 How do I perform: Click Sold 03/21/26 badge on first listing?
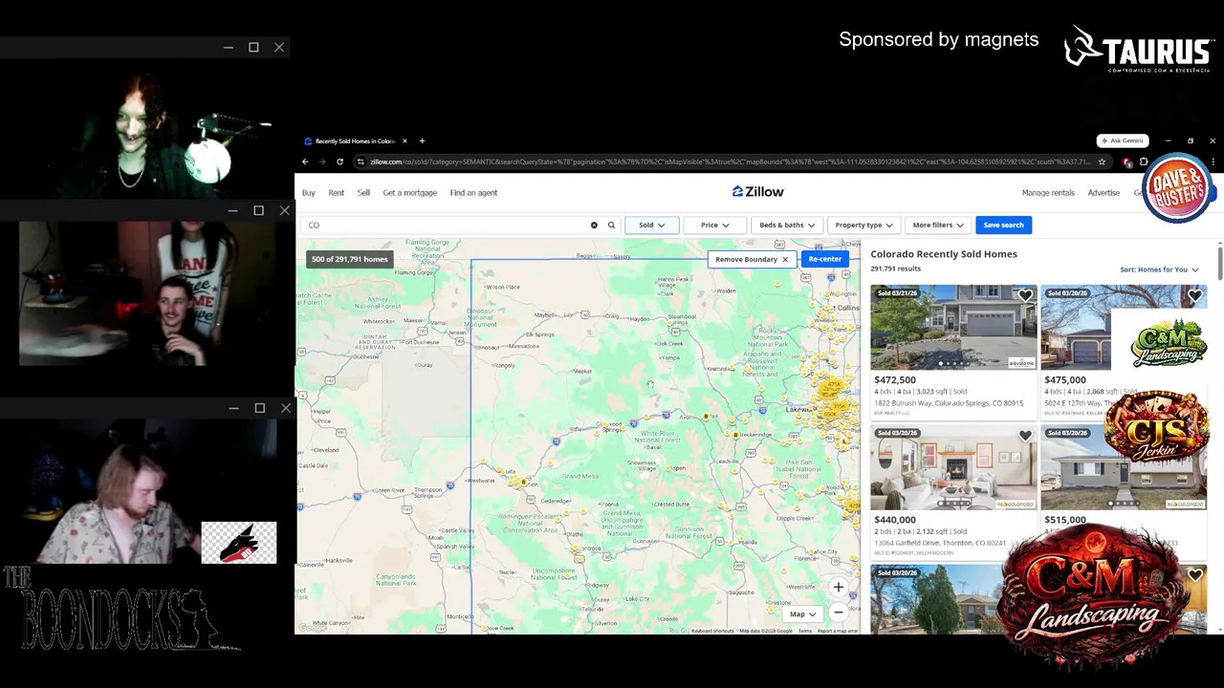click(897, 292)
